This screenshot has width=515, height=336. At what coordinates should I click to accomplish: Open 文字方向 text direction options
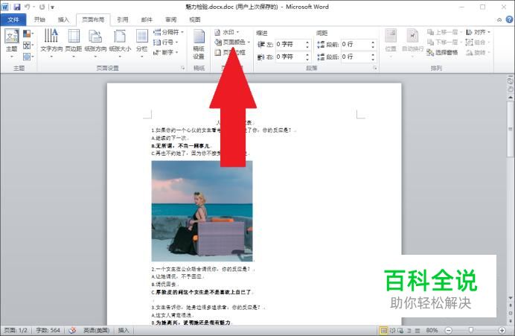(51, 43)
